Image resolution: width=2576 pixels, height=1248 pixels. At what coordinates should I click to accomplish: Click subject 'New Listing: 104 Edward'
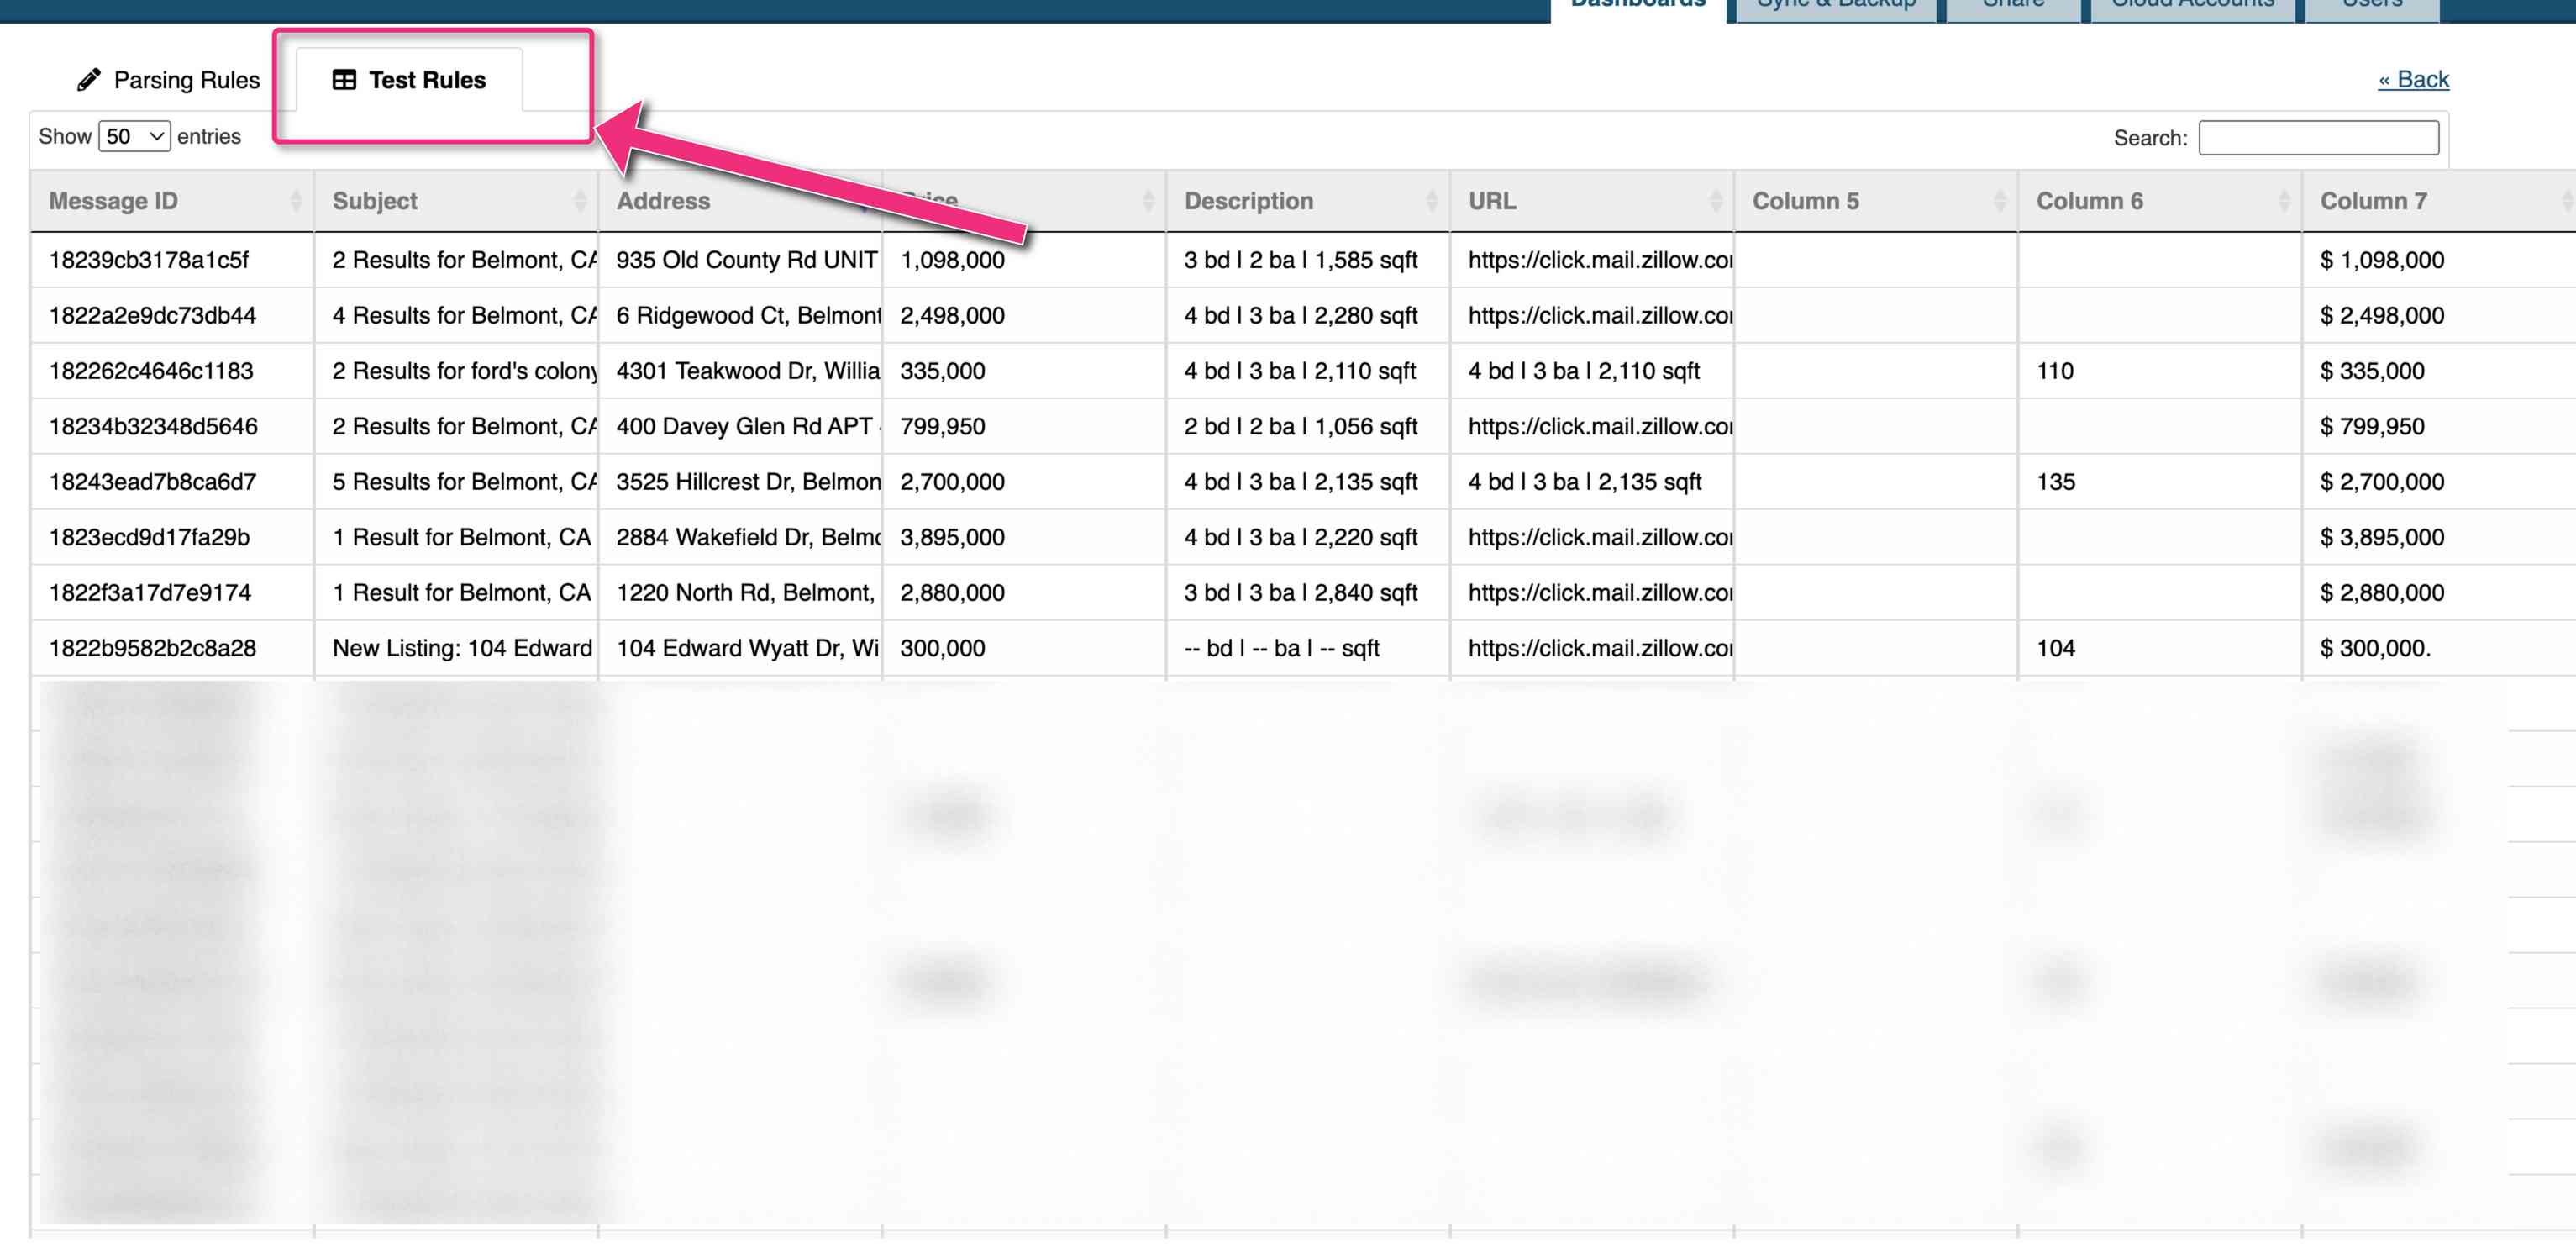tap(462, 649)
